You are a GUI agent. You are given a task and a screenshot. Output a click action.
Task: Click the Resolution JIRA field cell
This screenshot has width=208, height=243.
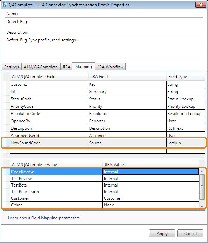tap(127, 114)
